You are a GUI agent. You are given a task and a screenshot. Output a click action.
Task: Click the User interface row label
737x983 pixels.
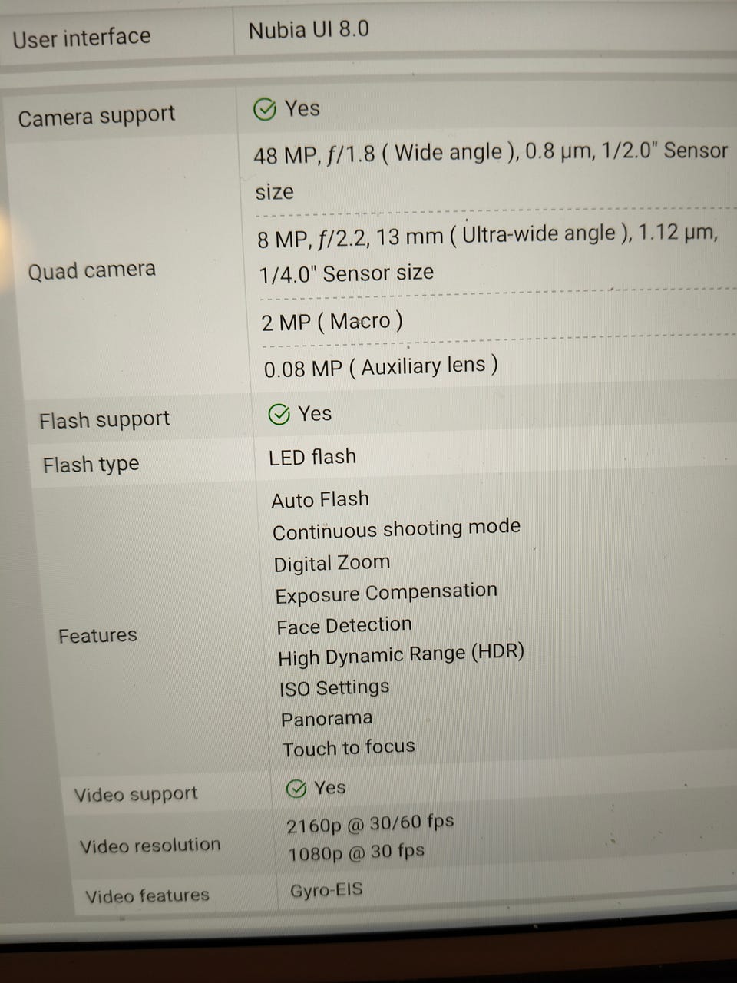[81, 38]
